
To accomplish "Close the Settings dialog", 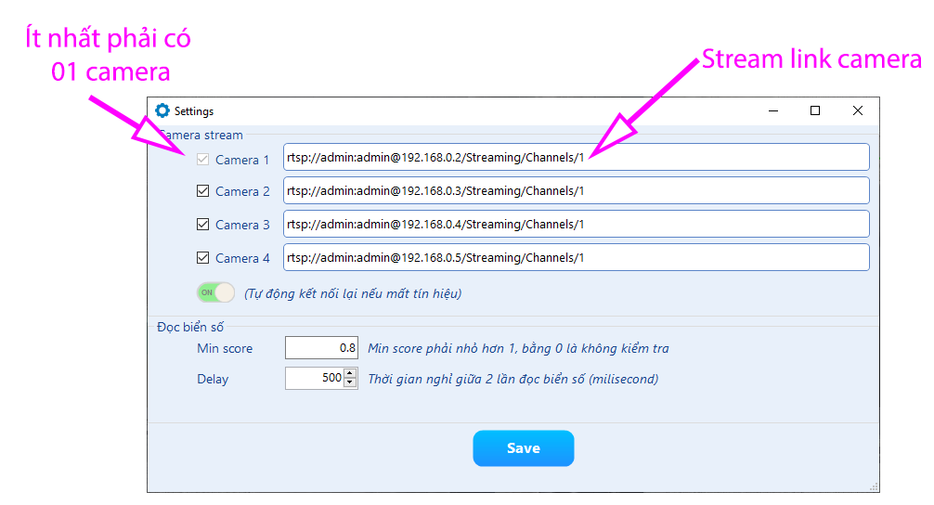I will click(858, 110).
